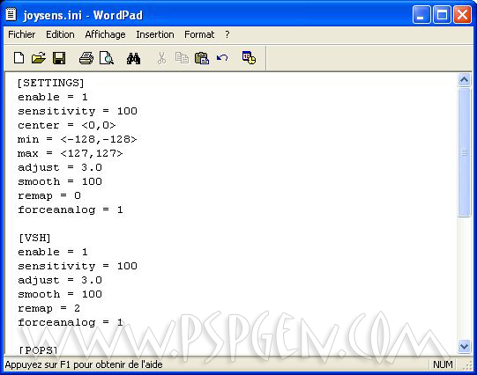Click the WordPad document icon in title bar
Viewport: 477px width, 375px height.
11,14
